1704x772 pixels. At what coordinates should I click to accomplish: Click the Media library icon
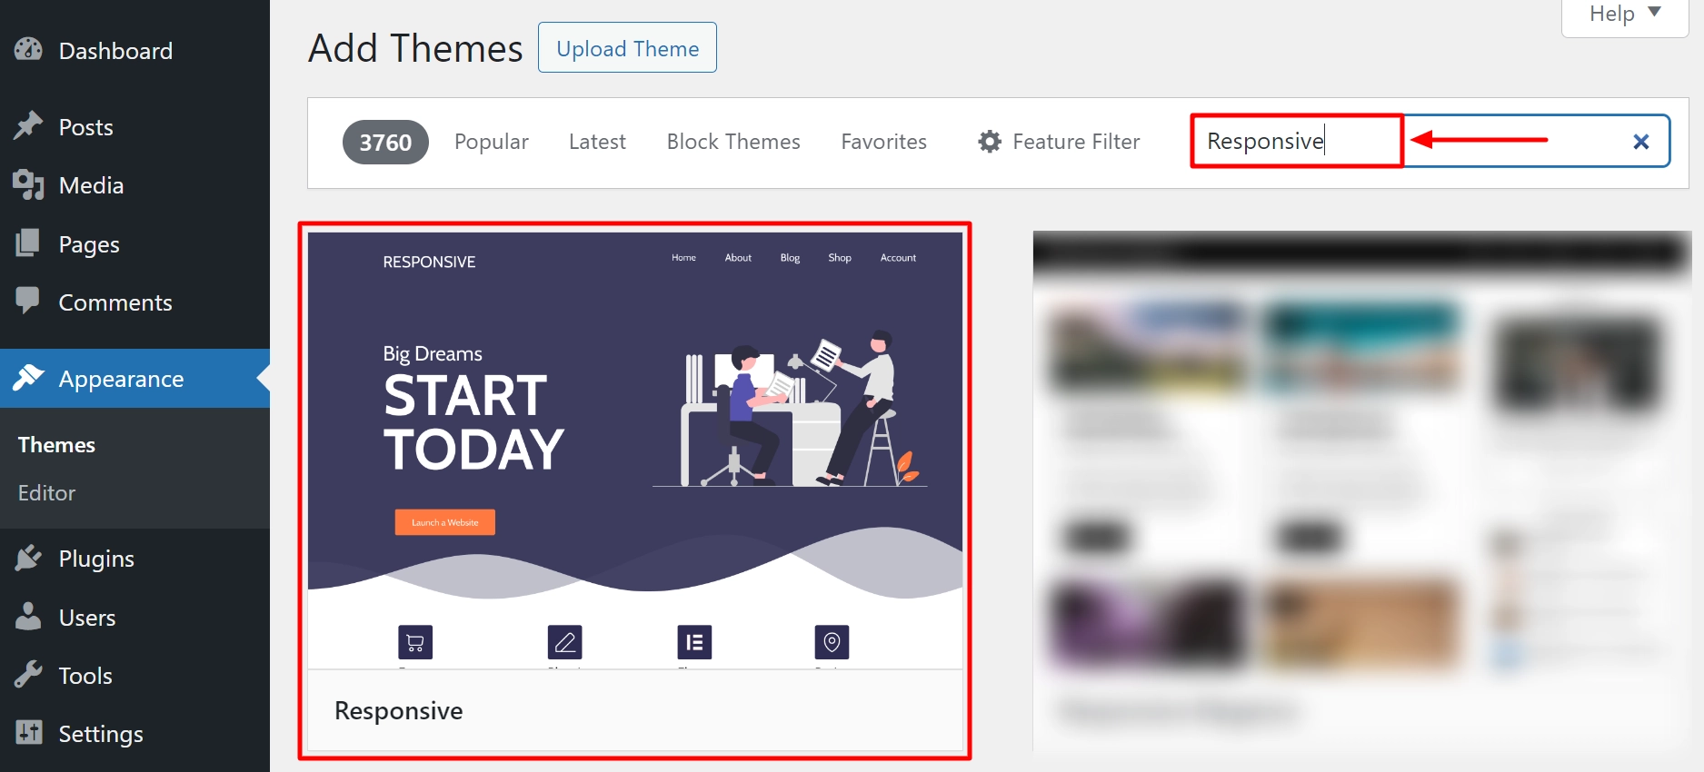[28, 184]
